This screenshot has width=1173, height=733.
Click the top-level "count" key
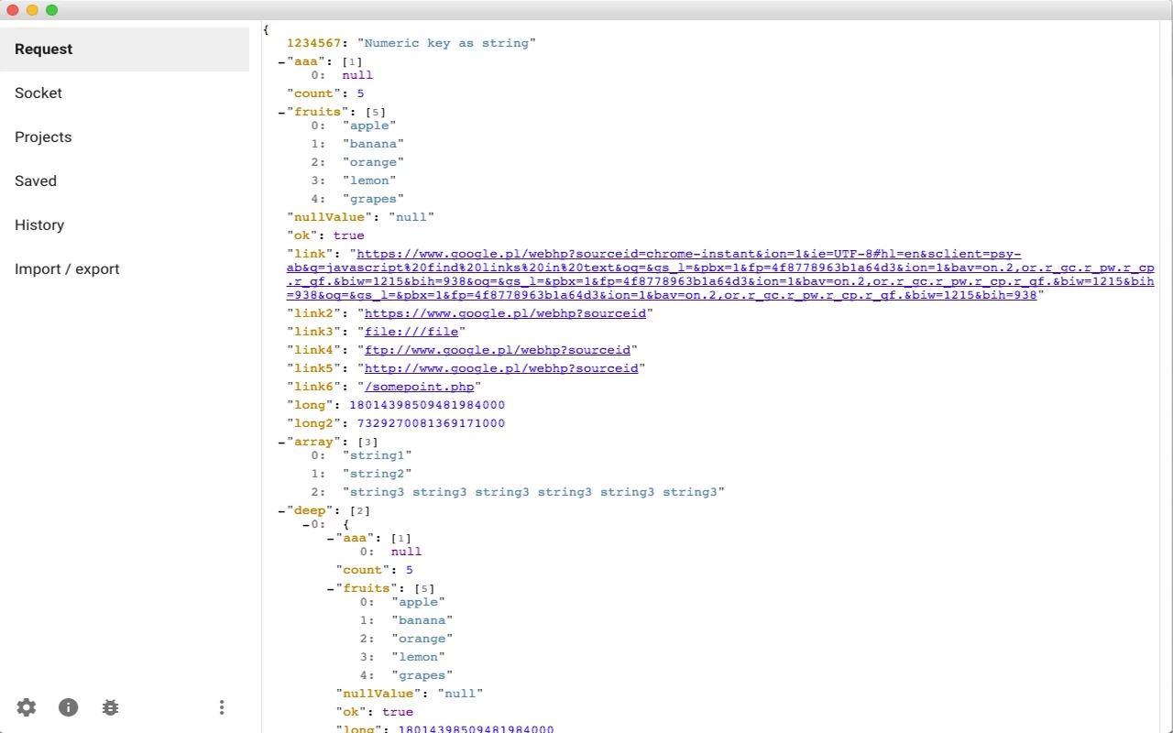(314, 93)
